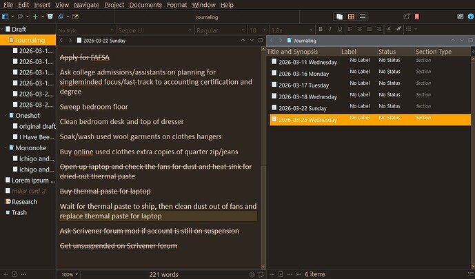475x279 pixels.
Task: Open the Project menu
Action: (114, 5)
